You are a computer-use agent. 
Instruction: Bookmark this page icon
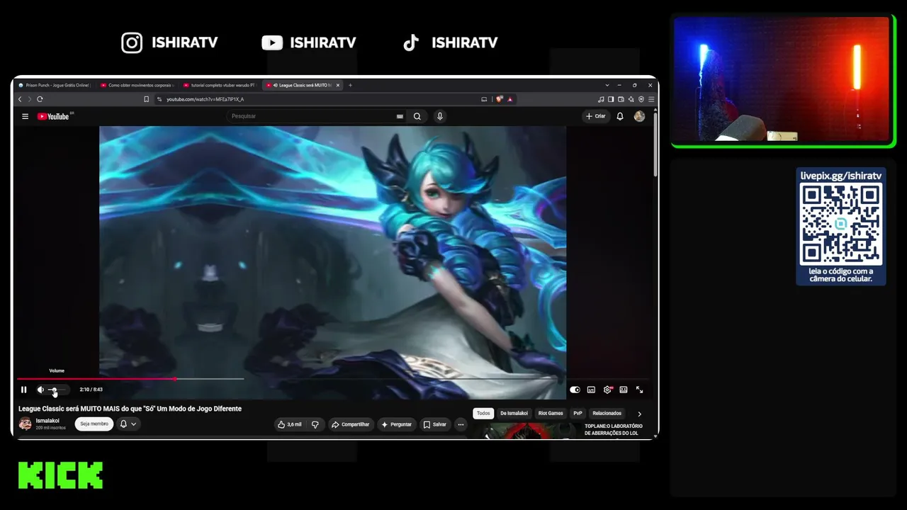(x=147, y=99)
